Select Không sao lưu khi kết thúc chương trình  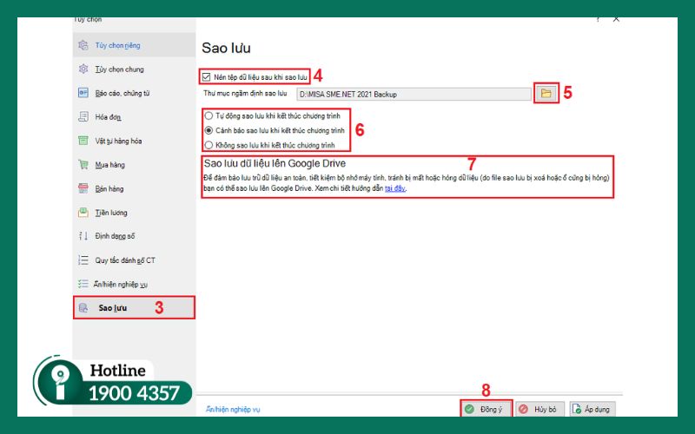208,144
